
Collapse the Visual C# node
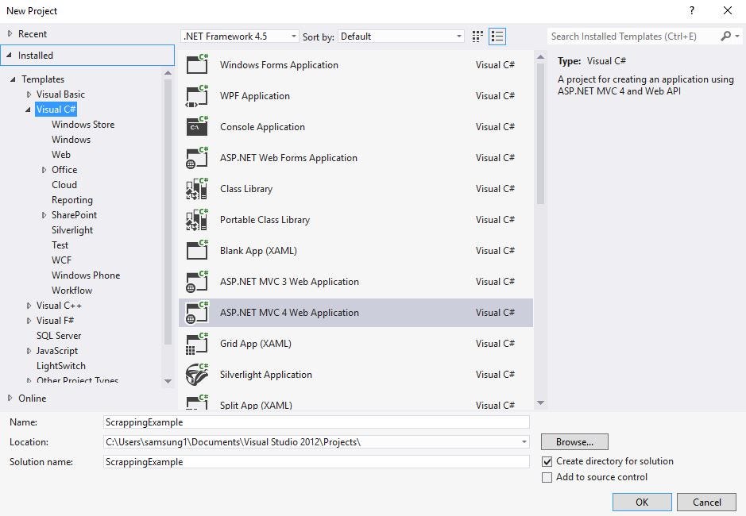click(x=28, y=110)
